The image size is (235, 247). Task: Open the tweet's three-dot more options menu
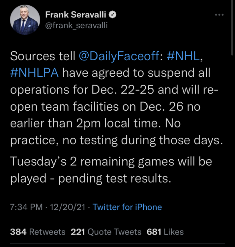click(219, 15)
